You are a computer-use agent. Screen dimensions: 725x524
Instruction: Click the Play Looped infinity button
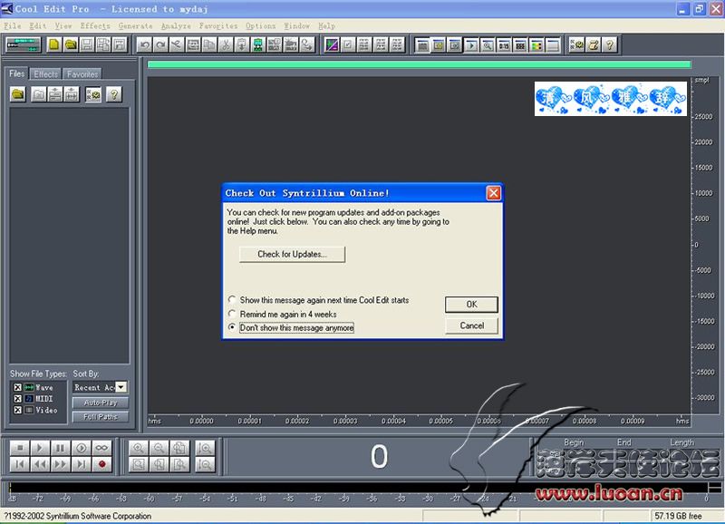101,448
